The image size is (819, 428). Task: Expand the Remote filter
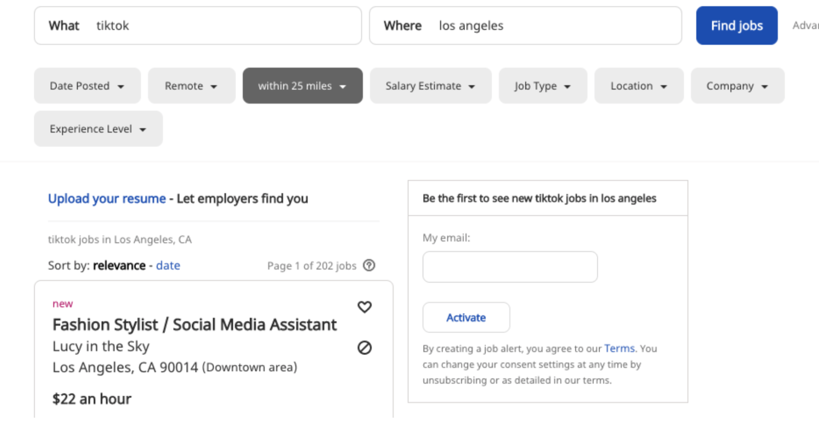coord(192,86)
